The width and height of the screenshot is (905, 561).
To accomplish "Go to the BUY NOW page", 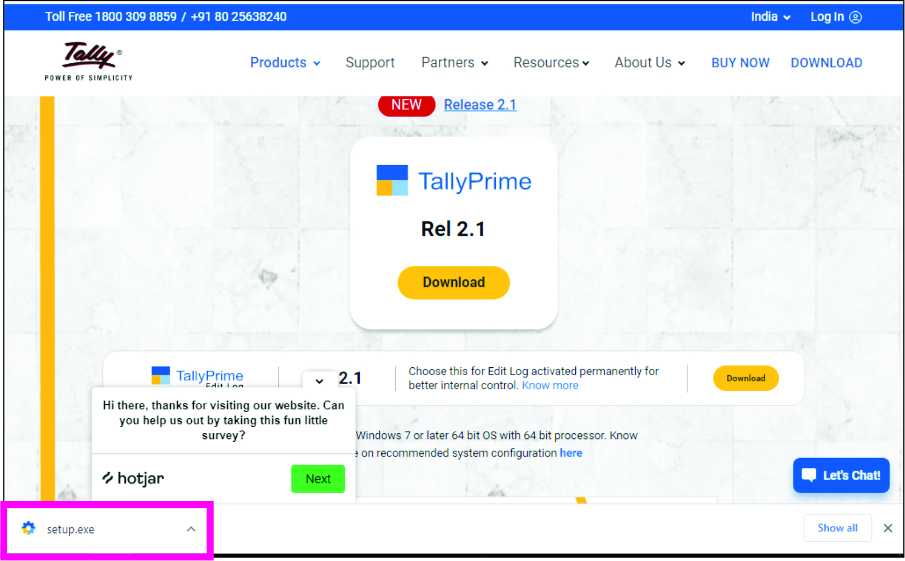I will point(740,63).
